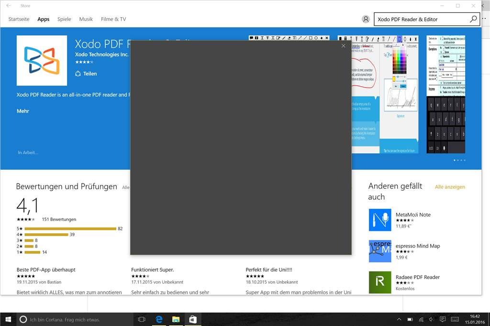Viewport: 490px width, 326px height.
Task: Show all similar apps via Alle anzeigen
Action: point(450,187)
